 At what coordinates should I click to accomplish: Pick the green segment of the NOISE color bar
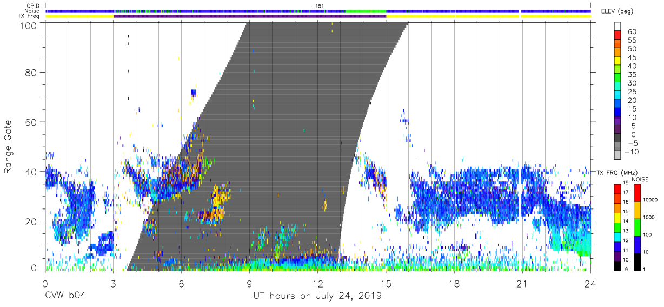pos(636,227)
